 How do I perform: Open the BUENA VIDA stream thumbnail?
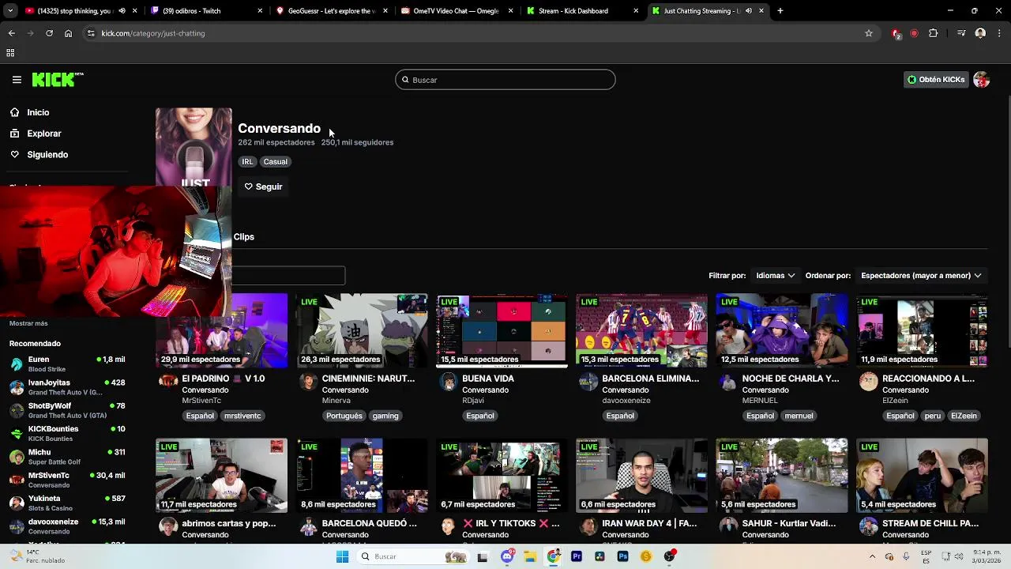[x=502, y=330]
